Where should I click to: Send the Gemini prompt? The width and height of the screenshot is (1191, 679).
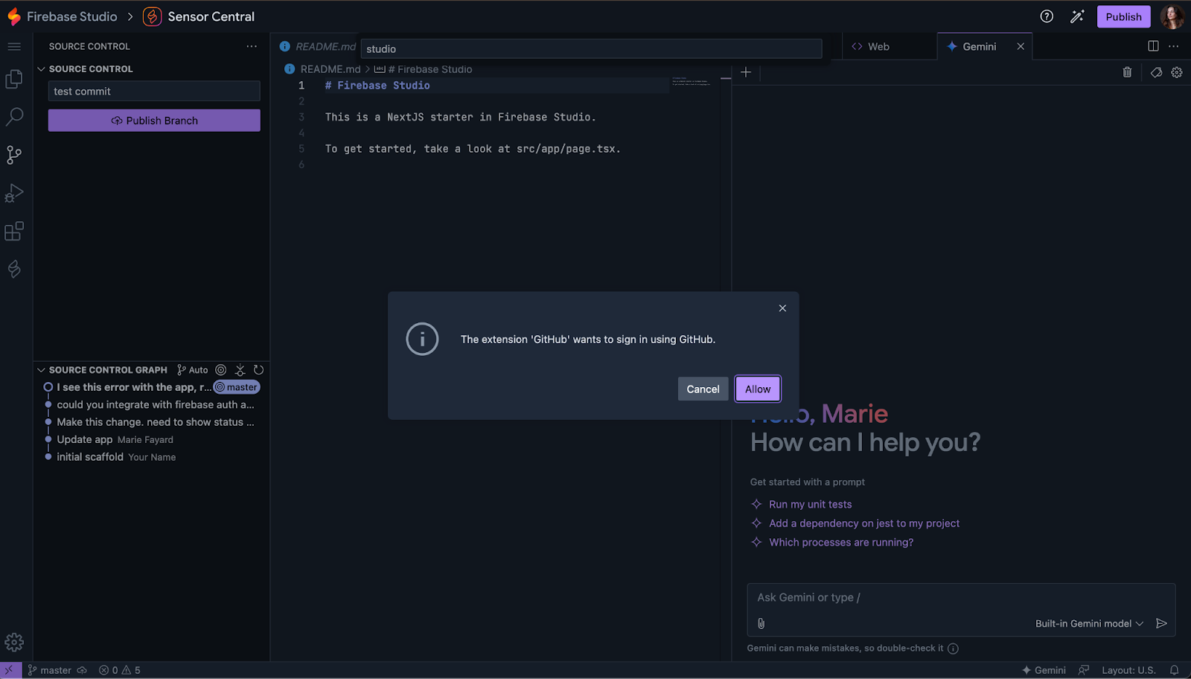click(1161, 623)
